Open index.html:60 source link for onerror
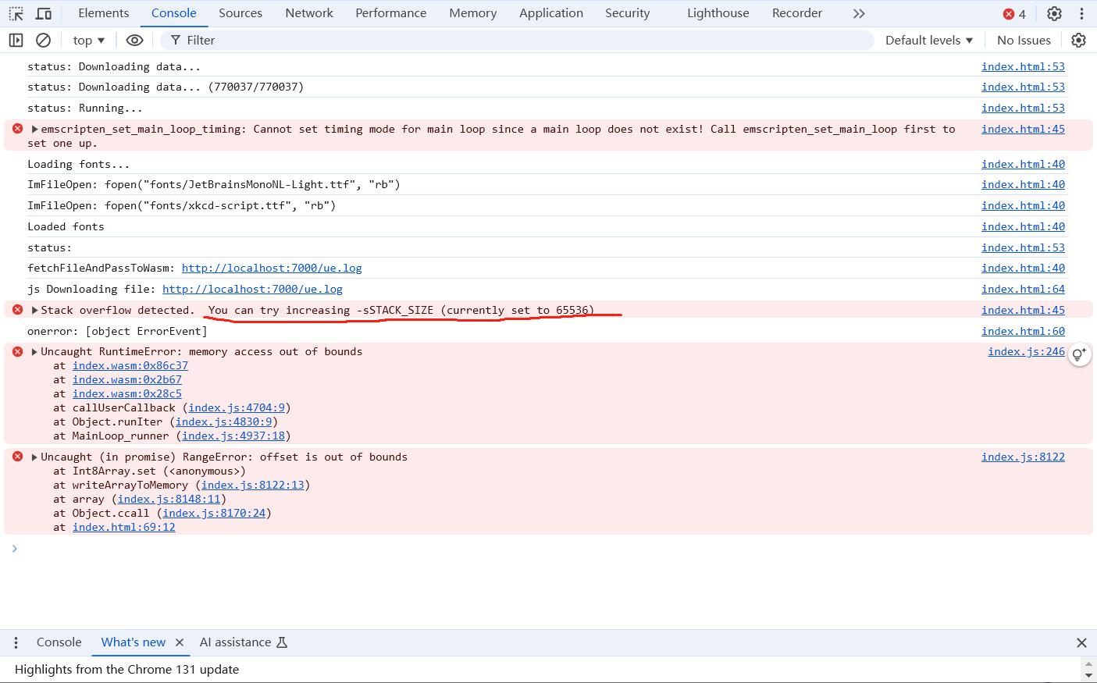 [x=1023, y=331]
